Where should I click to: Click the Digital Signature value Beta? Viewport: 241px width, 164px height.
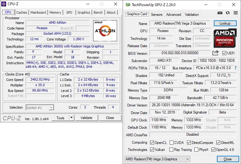point(222,112)
